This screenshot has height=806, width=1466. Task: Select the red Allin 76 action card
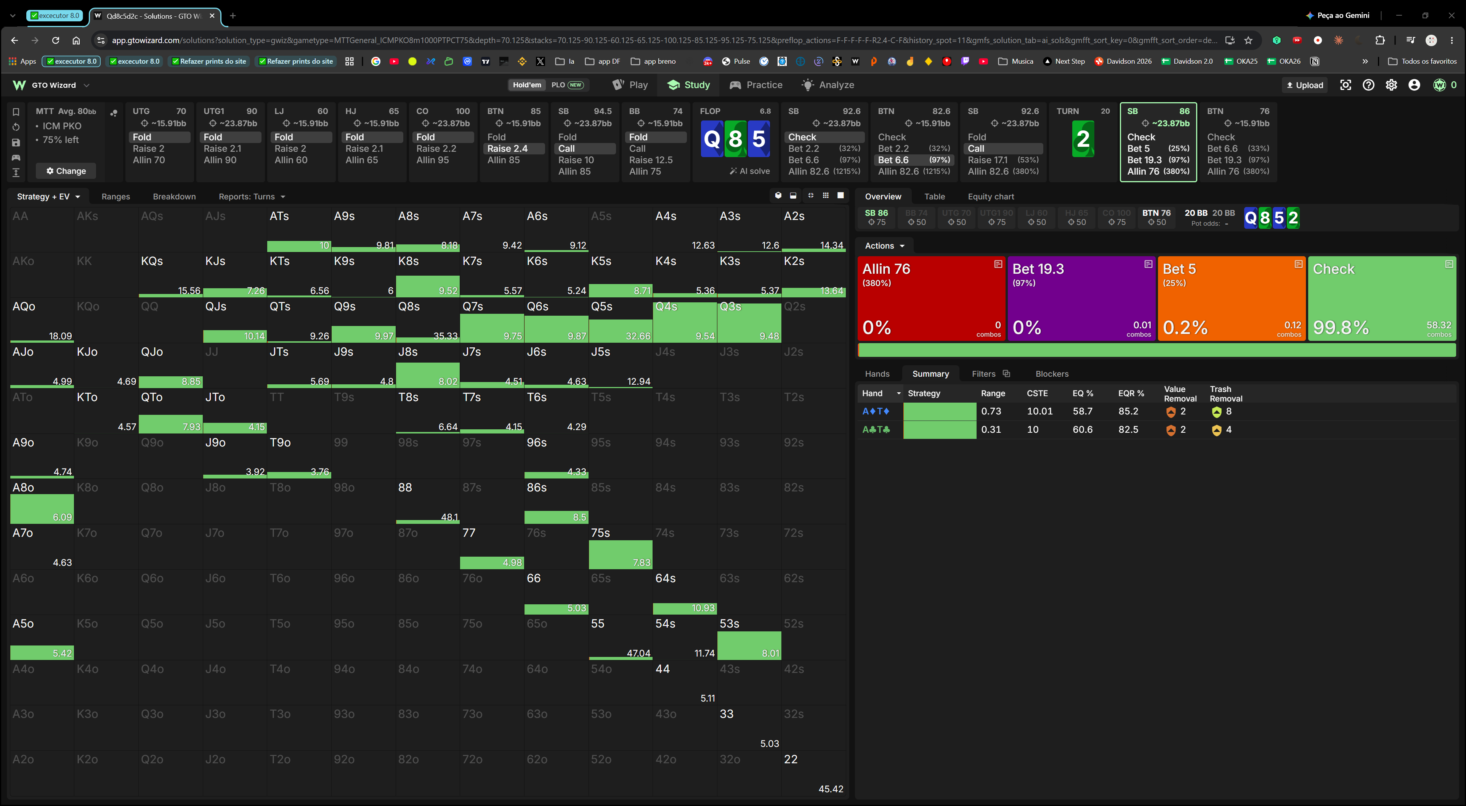click(x=931, y=298)
